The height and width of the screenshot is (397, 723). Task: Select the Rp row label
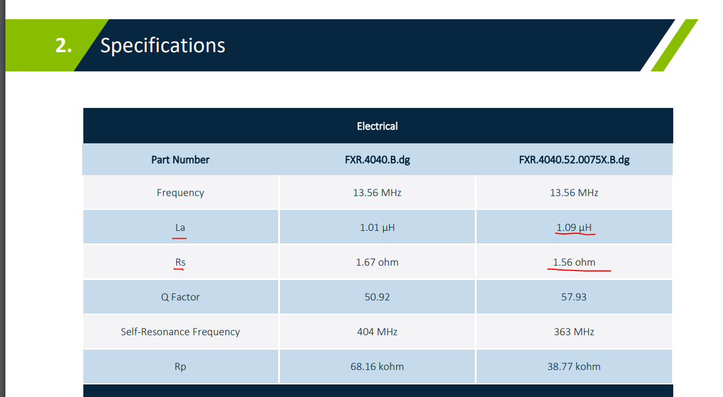180,366
